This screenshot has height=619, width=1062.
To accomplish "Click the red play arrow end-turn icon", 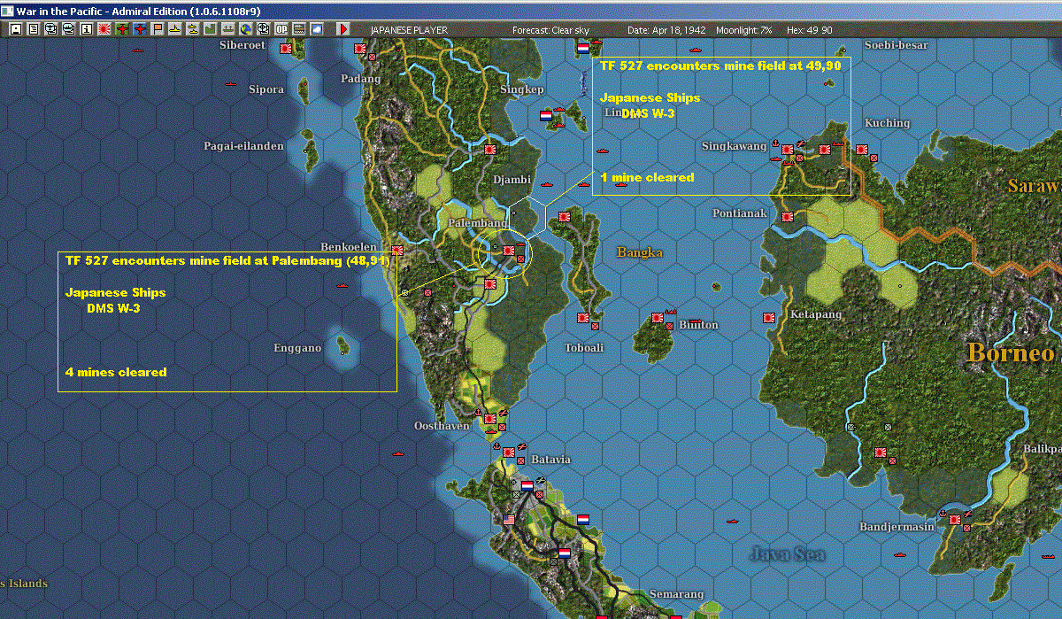I will click(x=343, y=29).
